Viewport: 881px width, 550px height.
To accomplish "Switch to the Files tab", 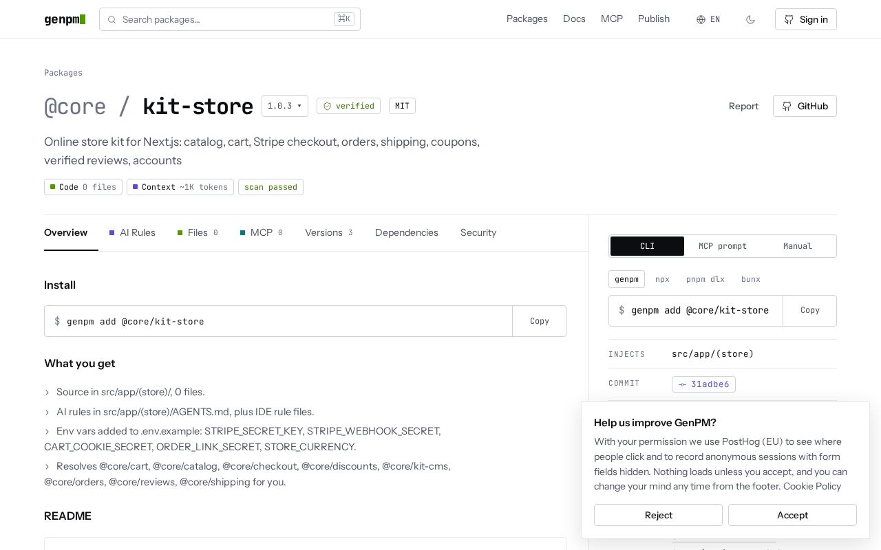I will 198,232.
